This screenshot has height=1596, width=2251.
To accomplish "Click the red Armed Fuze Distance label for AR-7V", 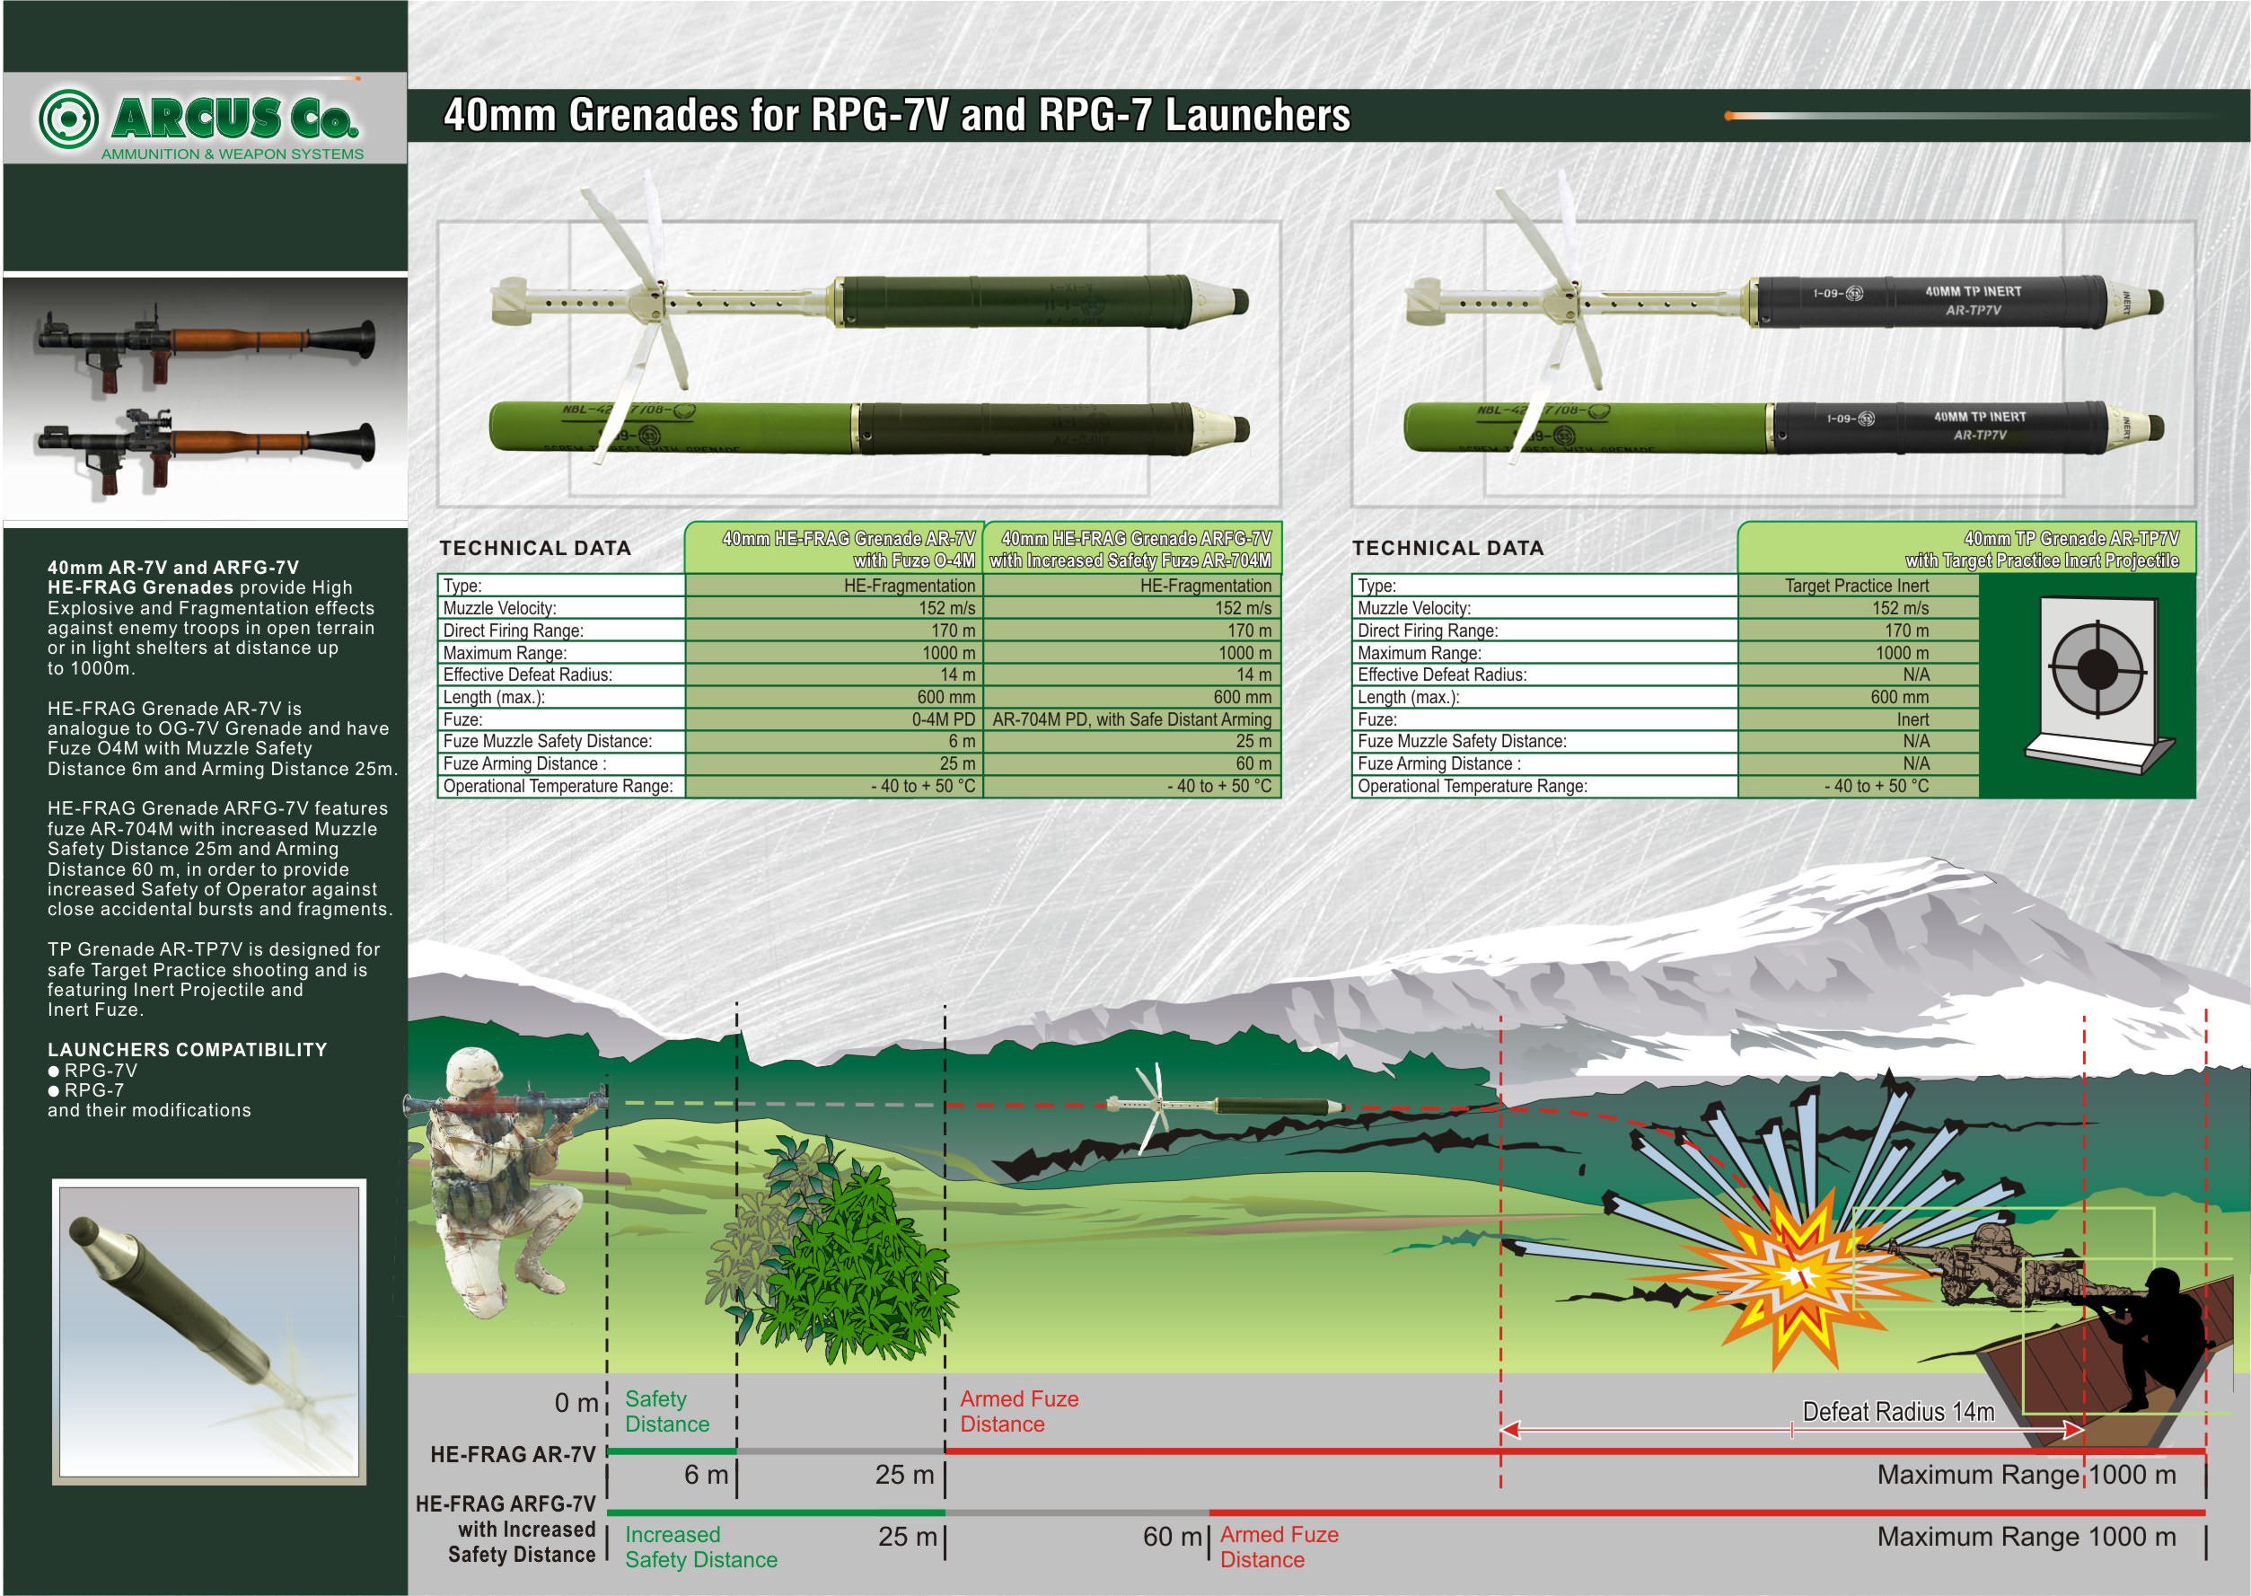I will [x=1018, y=1411].
